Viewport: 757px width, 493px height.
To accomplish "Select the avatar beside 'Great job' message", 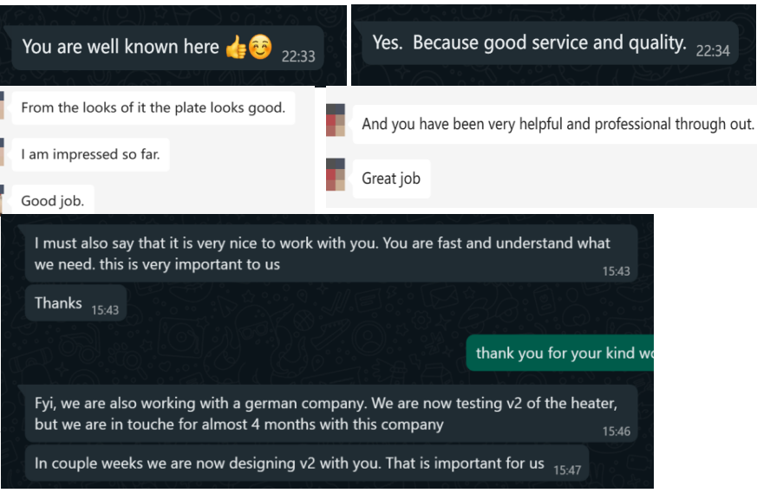I will point(336,175).
